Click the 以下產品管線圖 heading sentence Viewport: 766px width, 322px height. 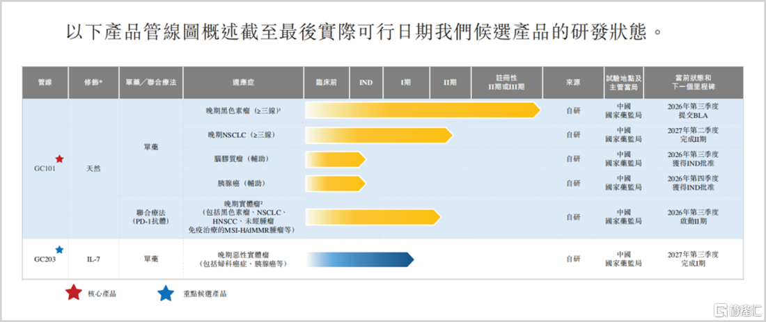(365, 32)
